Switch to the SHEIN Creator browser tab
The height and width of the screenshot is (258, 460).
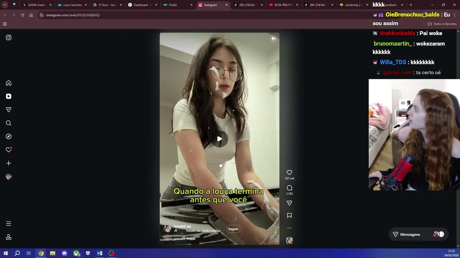[x=37, y=5]
